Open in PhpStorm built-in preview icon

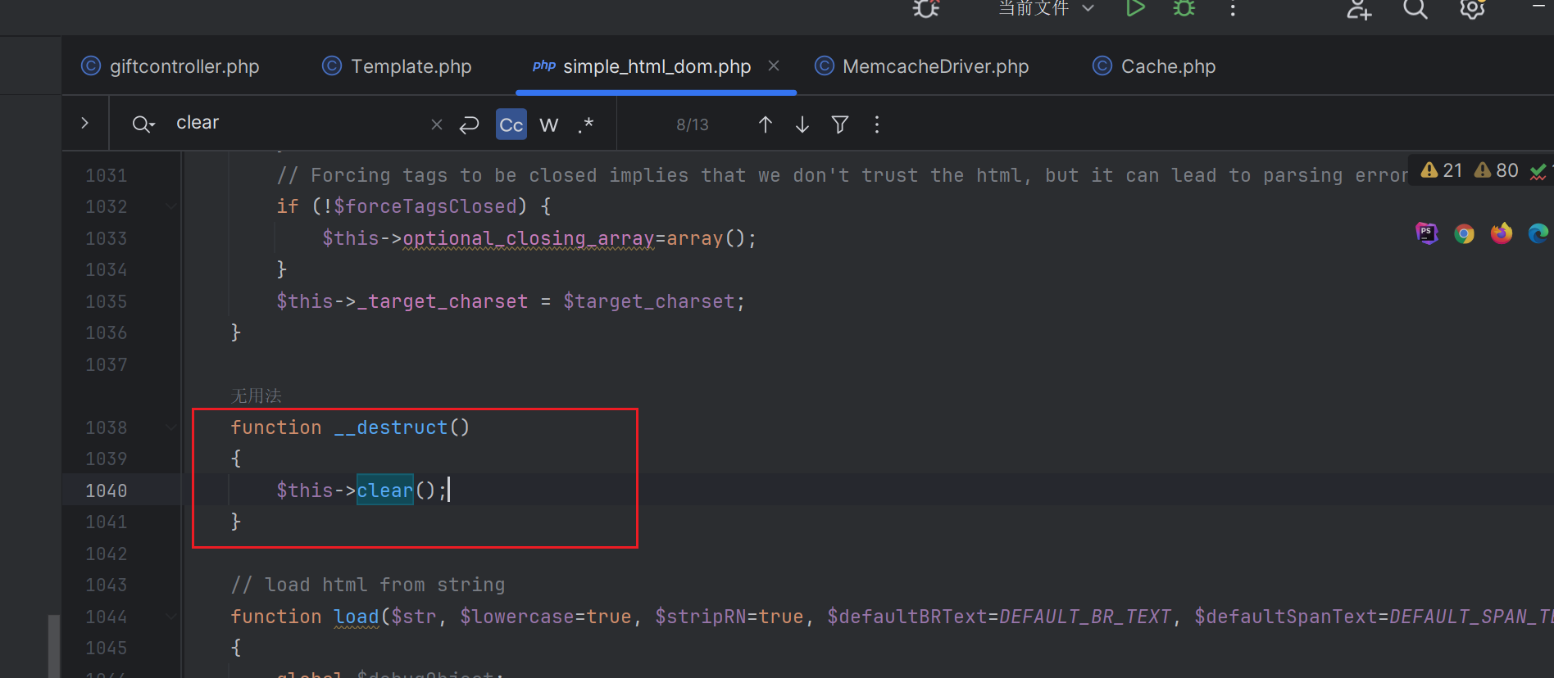point(1427,233)
